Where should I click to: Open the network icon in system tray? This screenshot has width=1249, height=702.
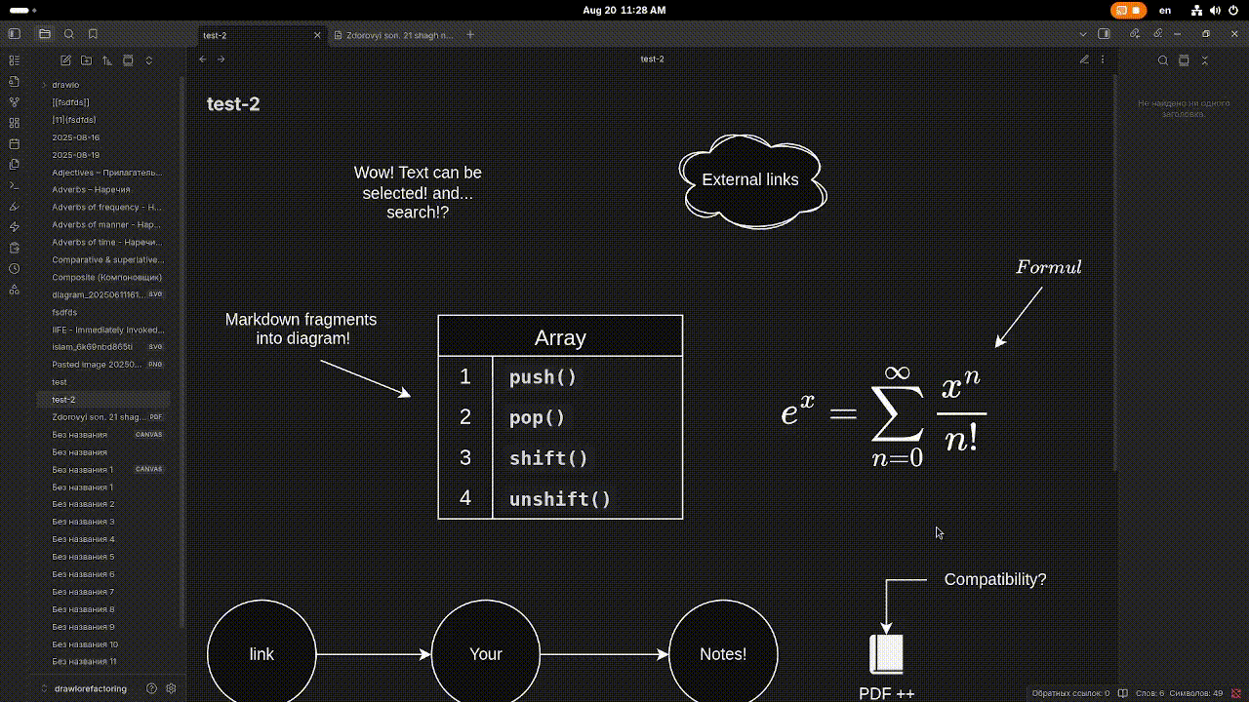1197,10
